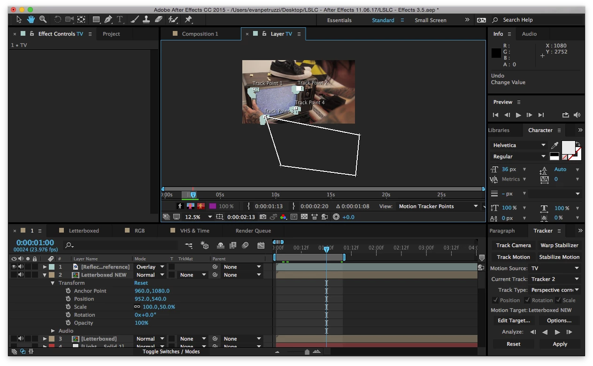Image resolution: width=593 pixels, height=366 pixels.
Task: Mute audio of layer 3 Letterboxed
Action: click(21, 339)
